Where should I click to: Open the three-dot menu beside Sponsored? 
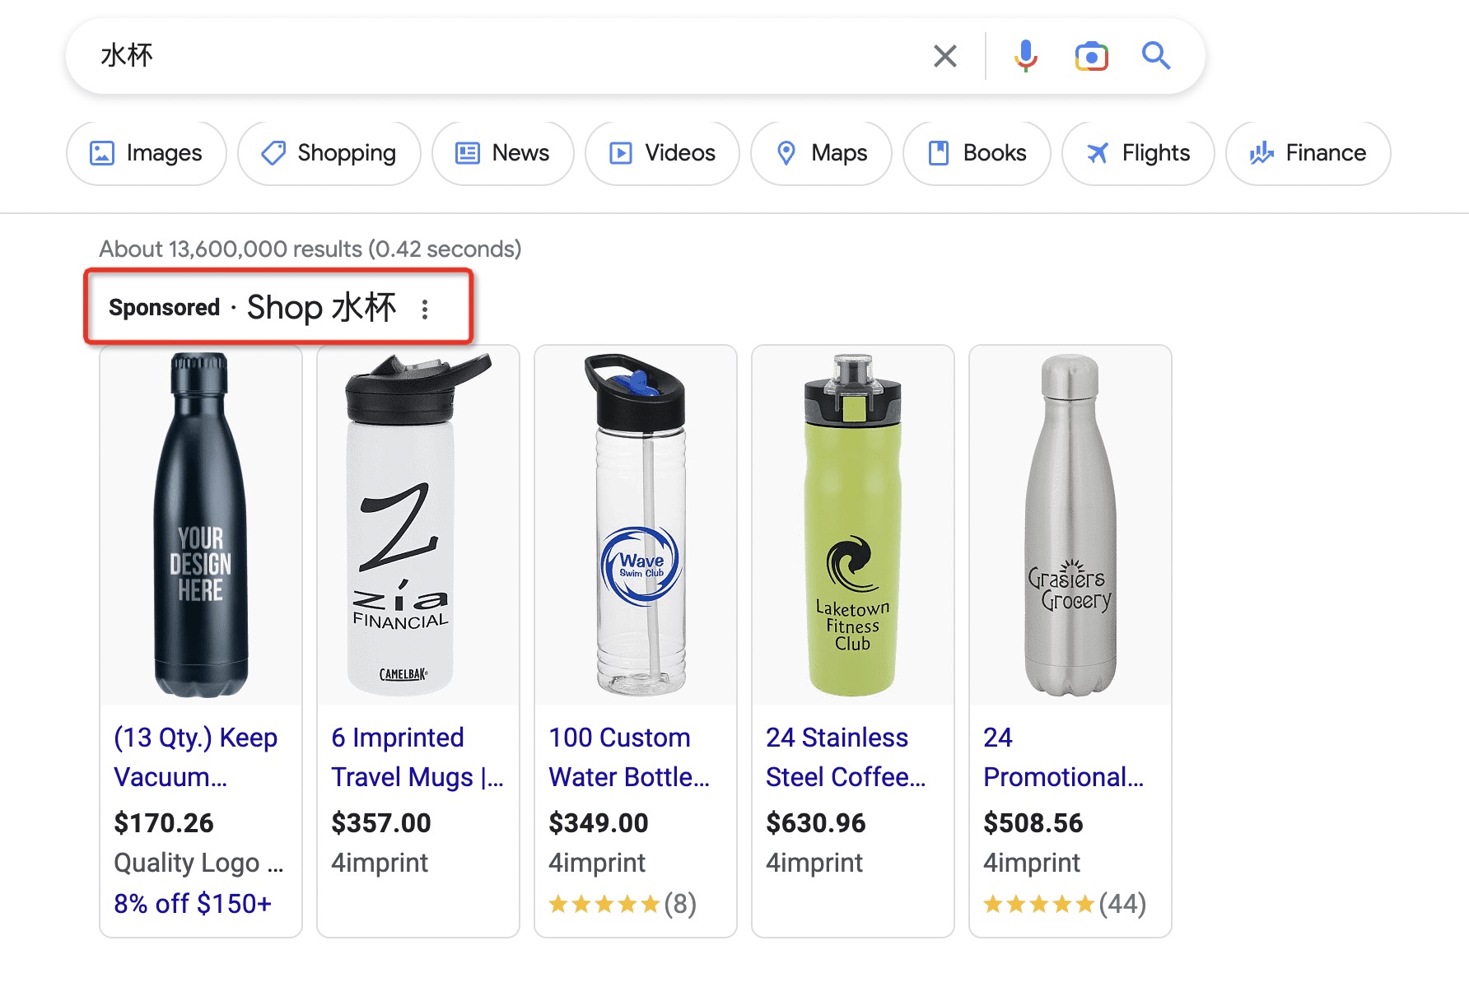tap(425, 309)
